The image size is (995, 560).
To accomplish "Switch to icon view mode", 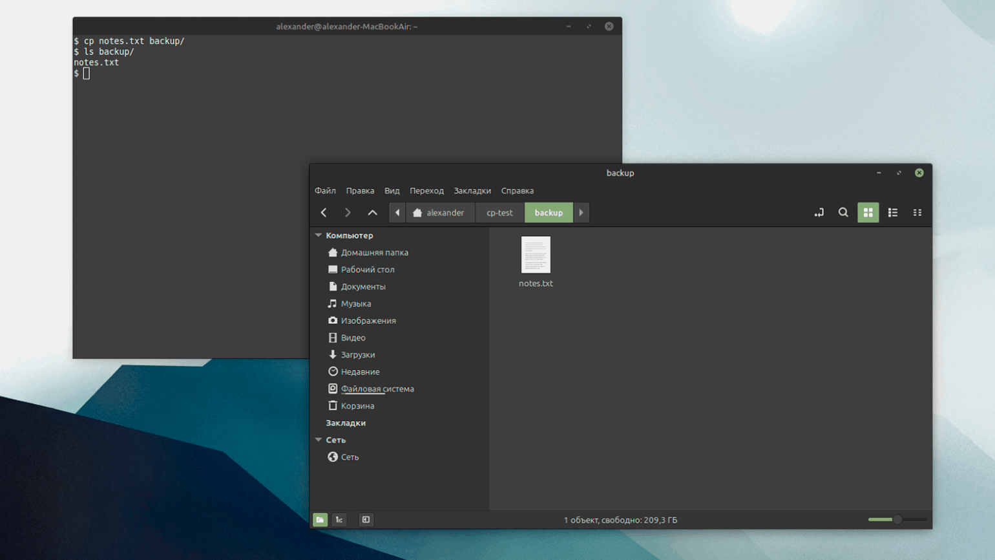I will click(868, 213).
